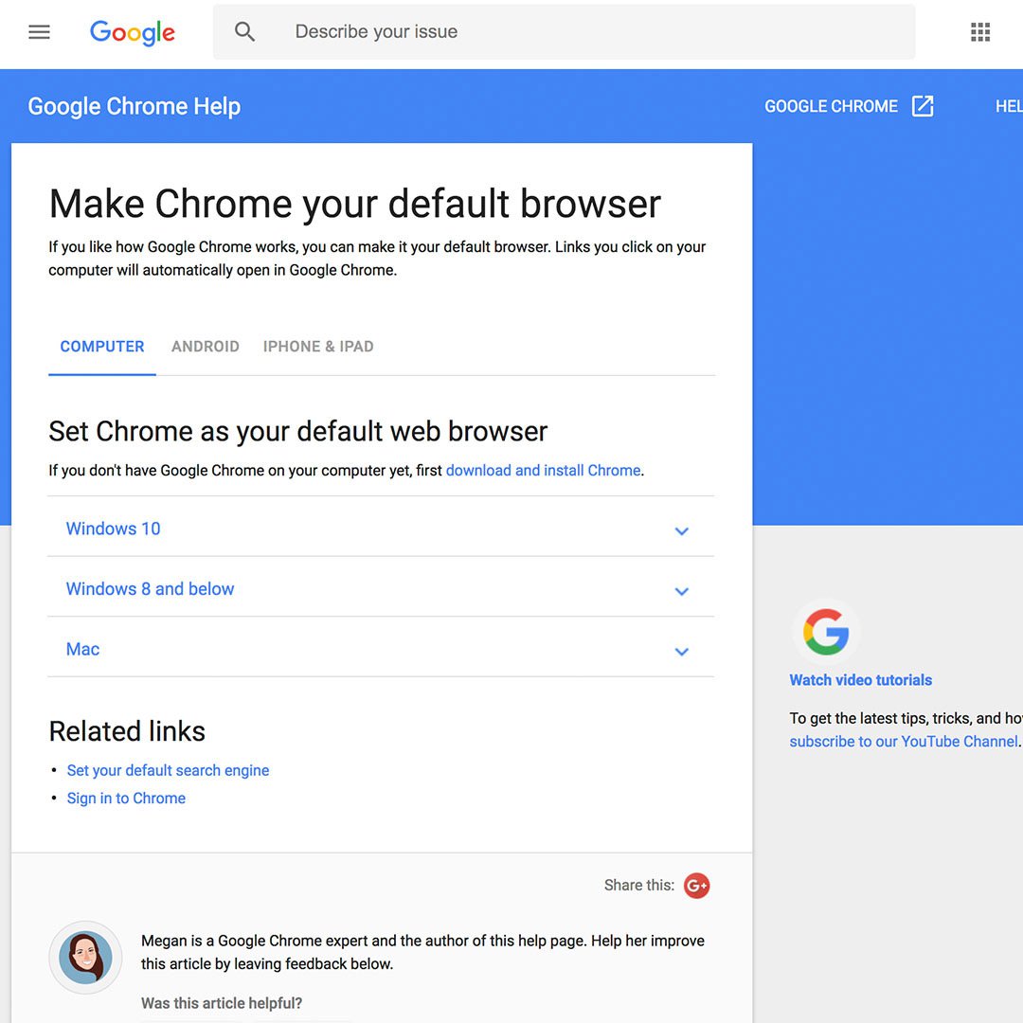Open the Google apps grid
The height and width of the screenshot is (1023, 1023).
pyautogui.click(x=980, y=32)
